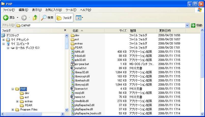This screenshot has width=205, height=117.
Task: Click the folder tree scroll up arrow
Action: point(67,36)
